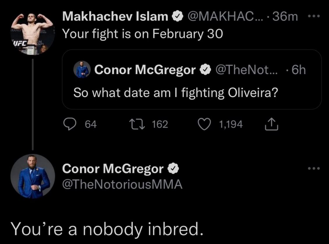Click Makhachev Islam's verified badge
Image resolution: width=329 pixels, height=244 pixels.
(x=178, y=16)
